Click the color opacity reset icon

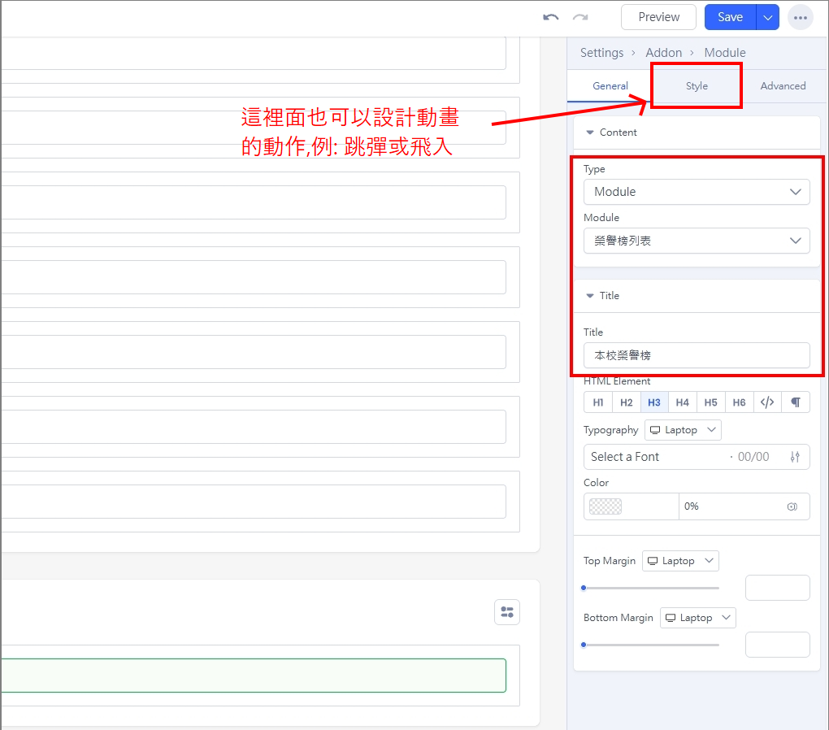792,506
